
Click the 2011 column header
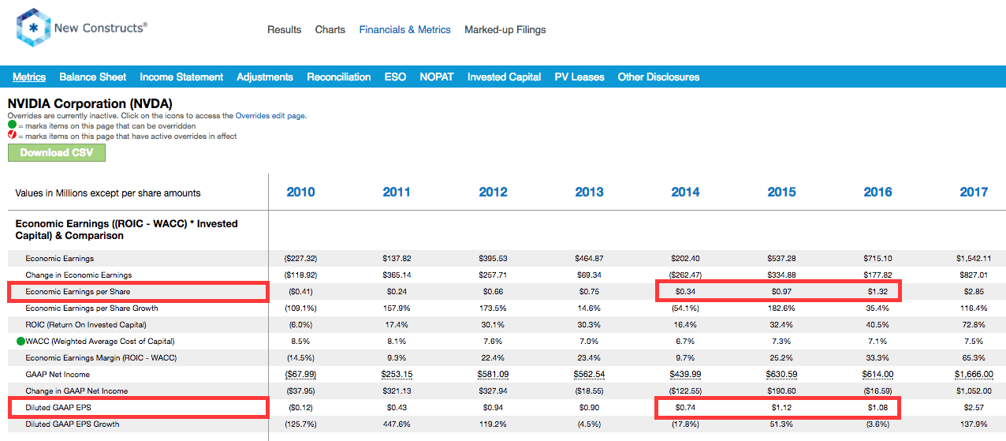397,192
